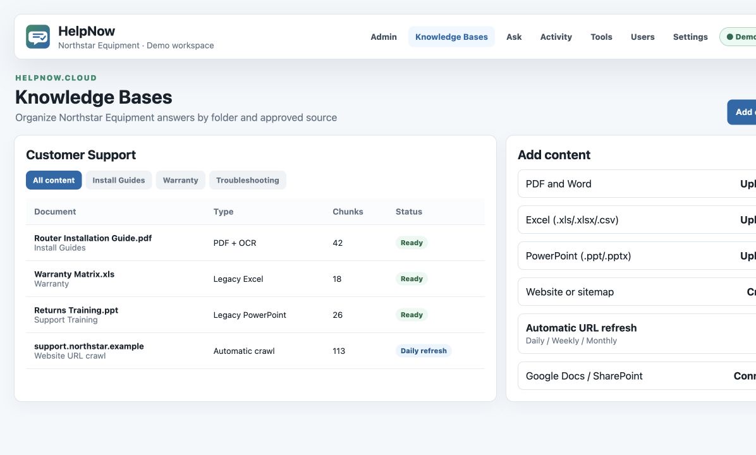This screenshot has width=756, height=455.
Task: Open Settings in the top navigation
Action: [x=690, y=37]
